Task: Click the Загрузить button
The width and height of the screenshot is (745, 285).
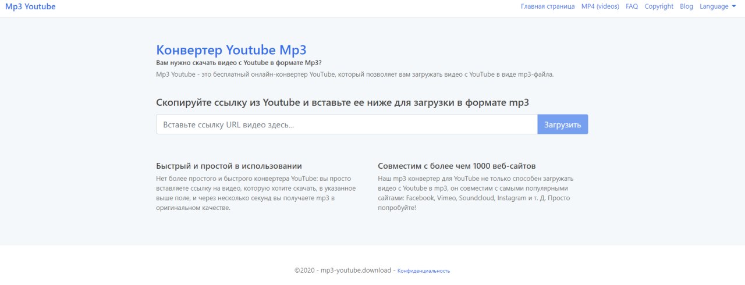Action: pos(563,124)
